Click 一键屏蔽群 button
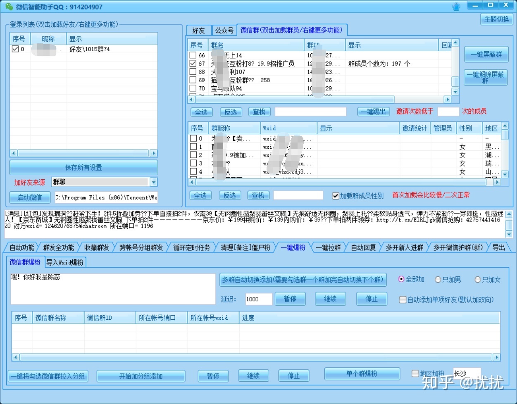The image size is (517, 404). [x=486, y=55]
